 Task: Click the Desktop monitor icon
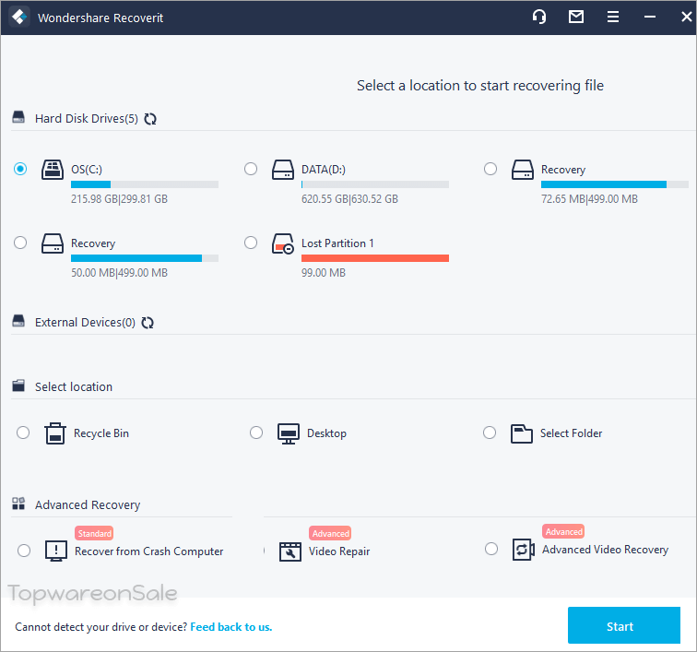coord(289,433)
